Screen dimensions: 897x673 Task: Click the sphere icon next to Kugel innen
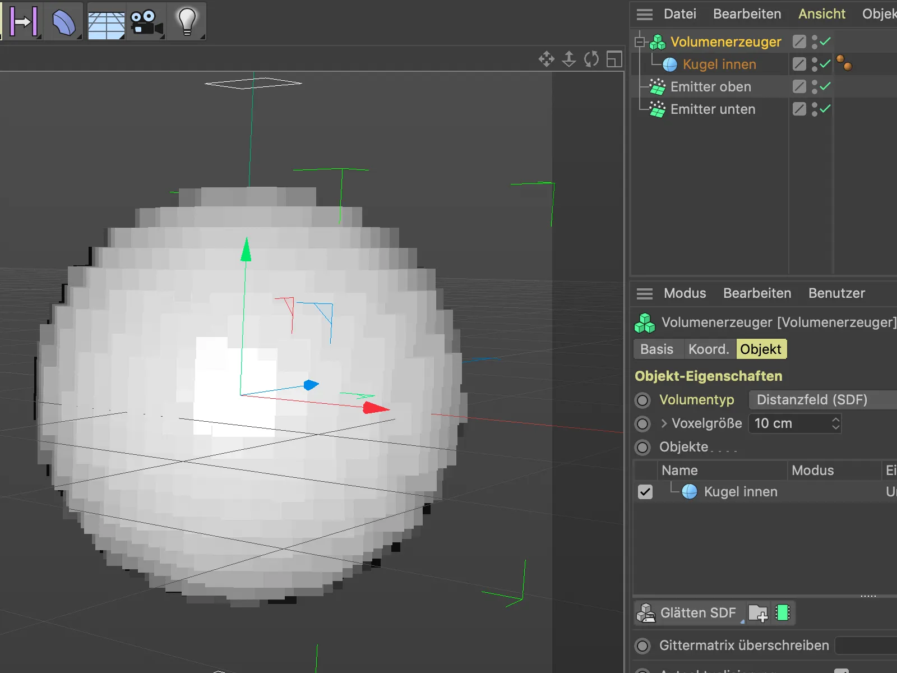point(669,64)
